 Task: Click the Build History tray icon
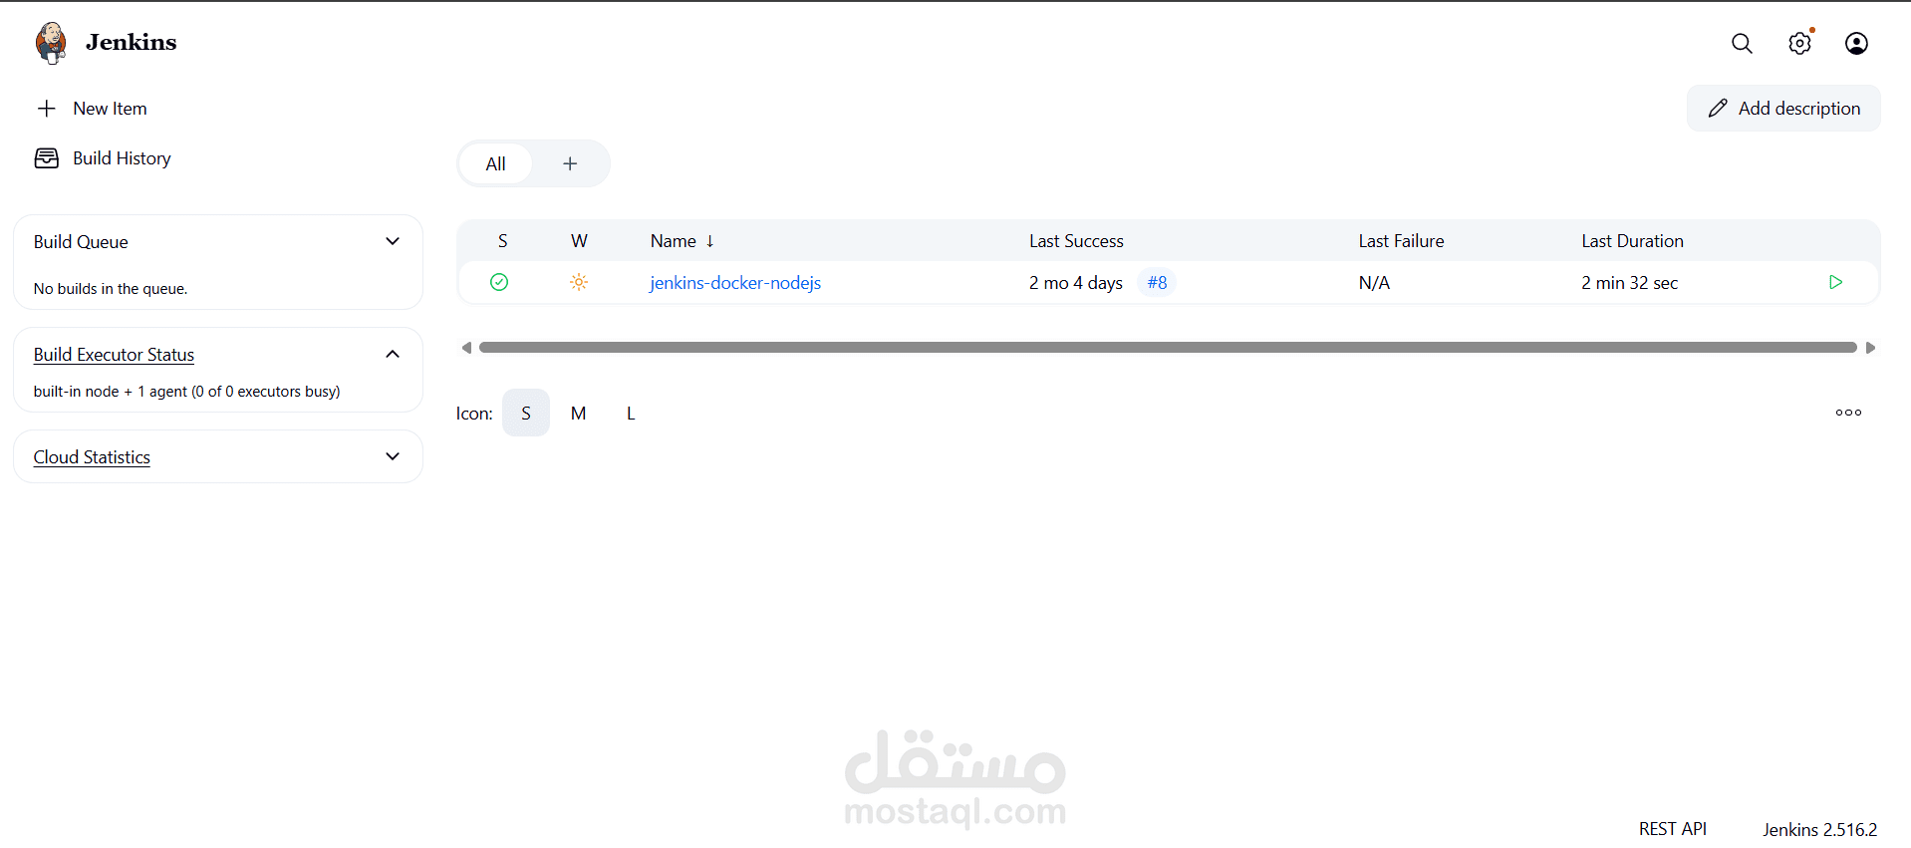pos(47,158)
